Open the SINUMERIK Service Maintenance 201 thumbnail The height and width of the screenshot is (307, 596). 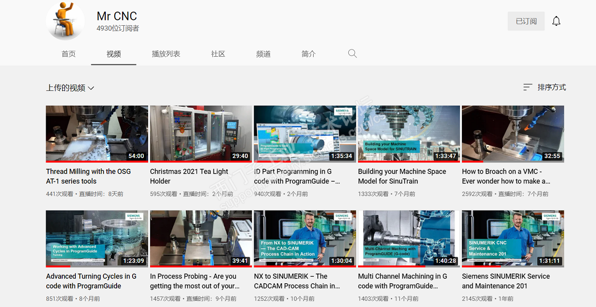513,239
